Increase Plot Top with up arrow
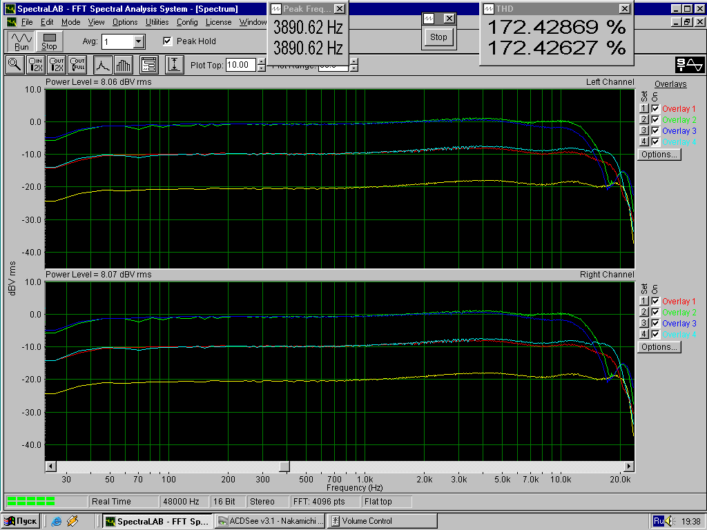The height and width of the screenshot is (530, 707). coord(262,61)
